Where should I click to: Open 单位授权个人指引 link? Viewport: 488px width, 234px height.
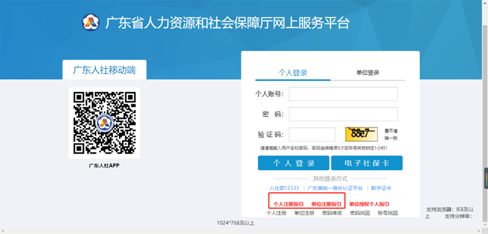369,204
